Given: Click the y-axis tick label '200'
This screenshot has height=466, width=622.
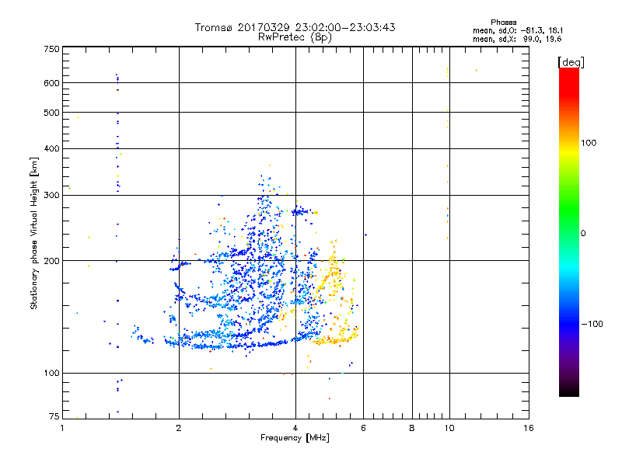Looking at the screenshot, I should tap(51, 261).
